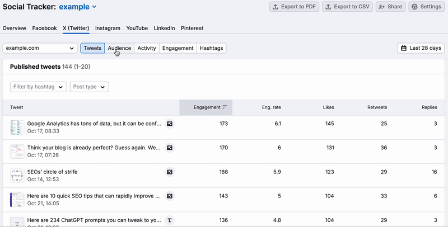Screen dimensions: 448x227
Task: Click the 'Here are 234 ChatGPT prompts' tweet text
Action: click(94, 220)
